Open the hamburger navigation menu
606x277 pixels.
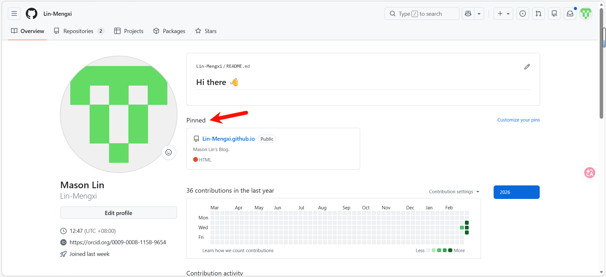14,14
